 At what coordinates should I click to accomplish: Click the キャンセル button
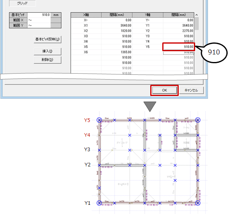click(x=191, y=90)
